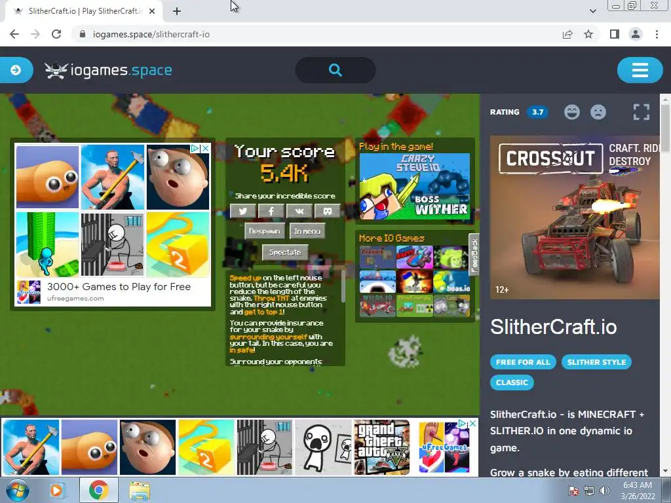Click the Grand Theft Auto ad thumbnail
Screen dimensions: 671x503
(382, 447)
